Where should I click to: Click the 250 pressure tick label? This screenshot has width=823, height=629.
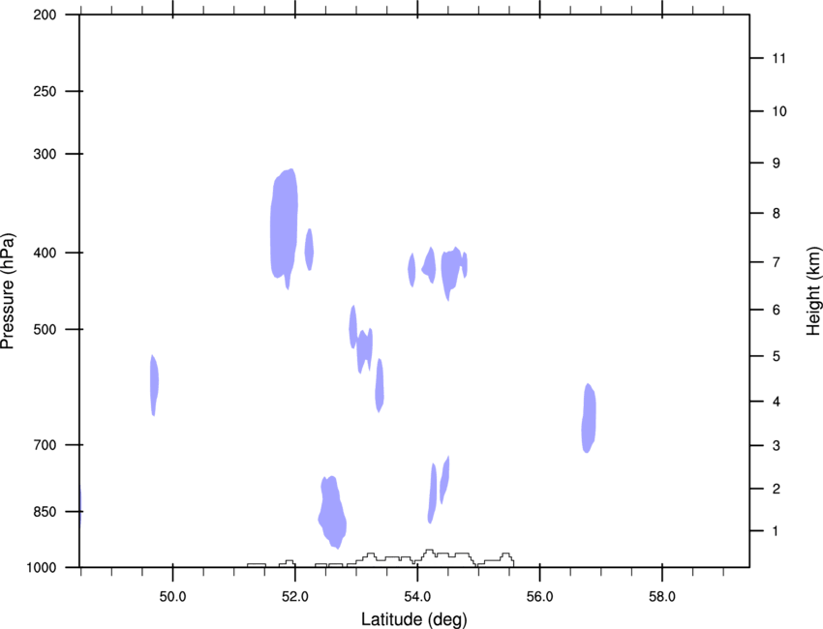(x=45, y=91)
